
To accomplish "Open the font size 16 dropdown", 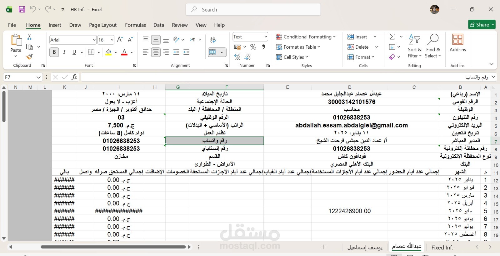I will [x=112, y=40].
